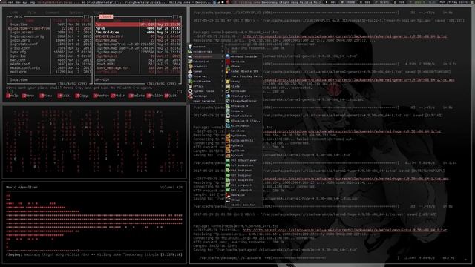Image resolution: width=475 pixels, height=267 pixels.
Task: Click the Office category icon
Action: point(190,86)
